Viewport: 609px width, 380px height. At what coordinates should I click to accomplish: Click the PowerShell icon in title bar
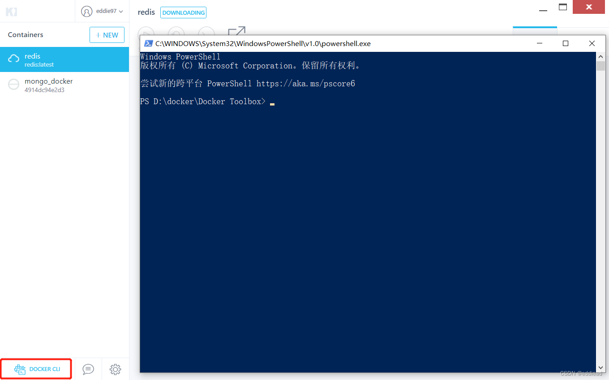148,43
